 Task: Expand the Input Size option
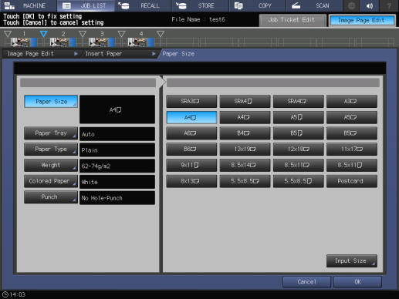coord(352,261)
